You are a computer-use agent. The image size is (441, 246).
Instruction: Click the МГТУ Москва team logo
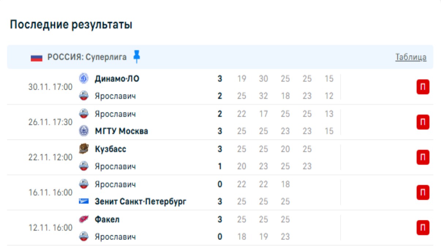pos(84,131)
